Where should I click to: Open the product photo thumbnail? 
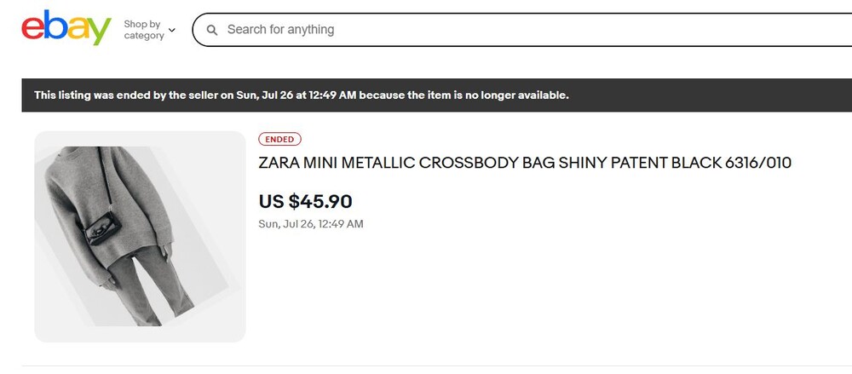(x=140, y=237)
